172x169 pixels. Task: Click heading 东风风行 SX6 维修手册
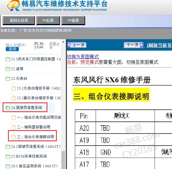pos(112,80)
